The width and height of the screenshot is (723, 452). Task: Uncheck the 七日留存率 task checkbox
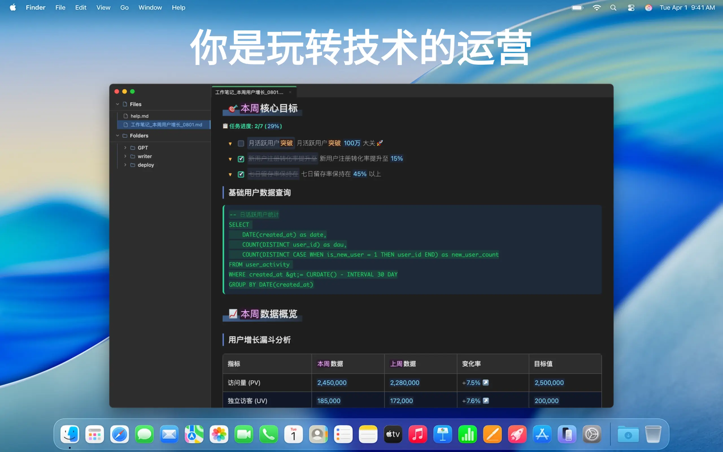click(241, 174)
